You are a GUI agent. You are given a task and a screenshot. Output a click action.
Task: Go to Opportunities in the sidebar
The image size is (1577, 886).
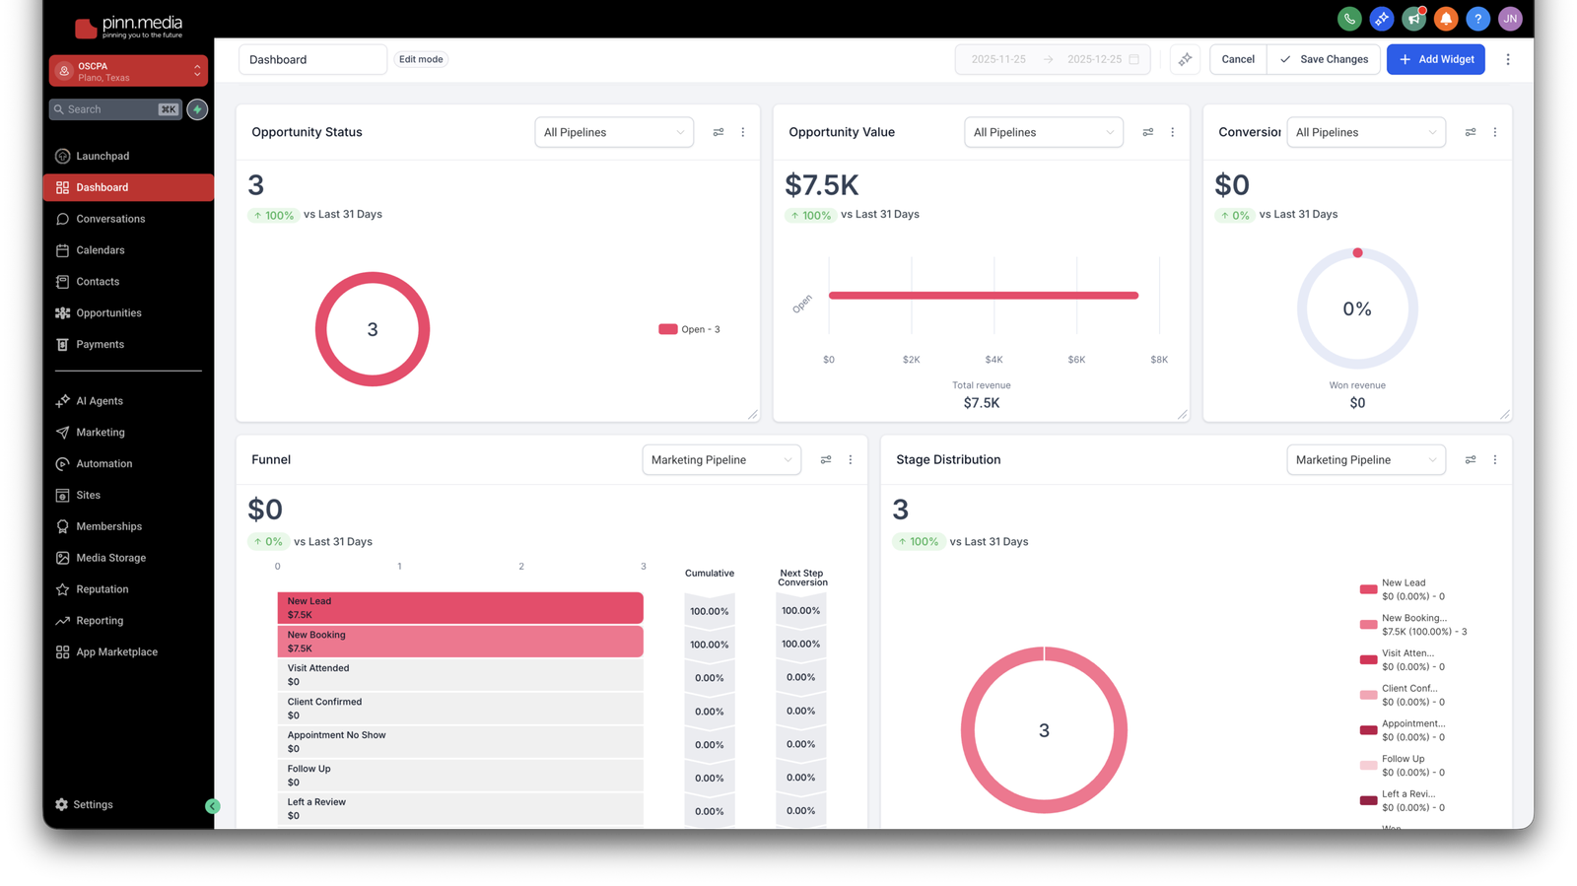point(108,313)
